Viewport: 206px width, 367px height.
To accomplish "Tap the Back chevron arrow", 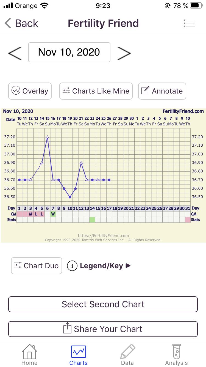I will coord(8,23).
